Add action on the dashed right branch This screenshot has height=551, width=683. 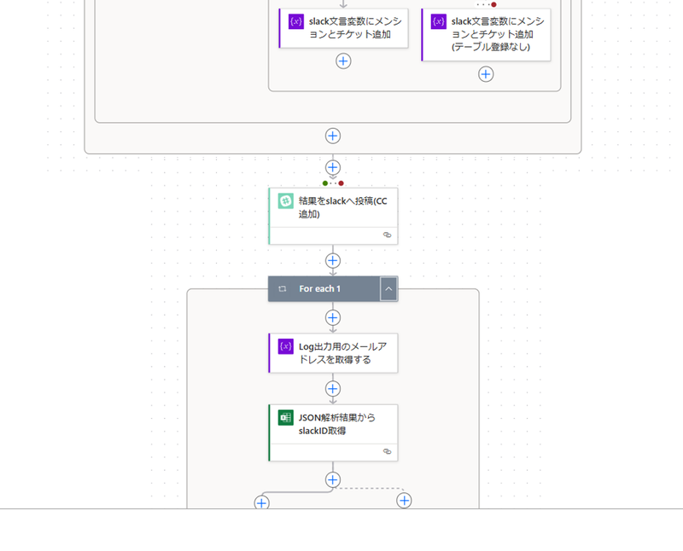[404, 501]
